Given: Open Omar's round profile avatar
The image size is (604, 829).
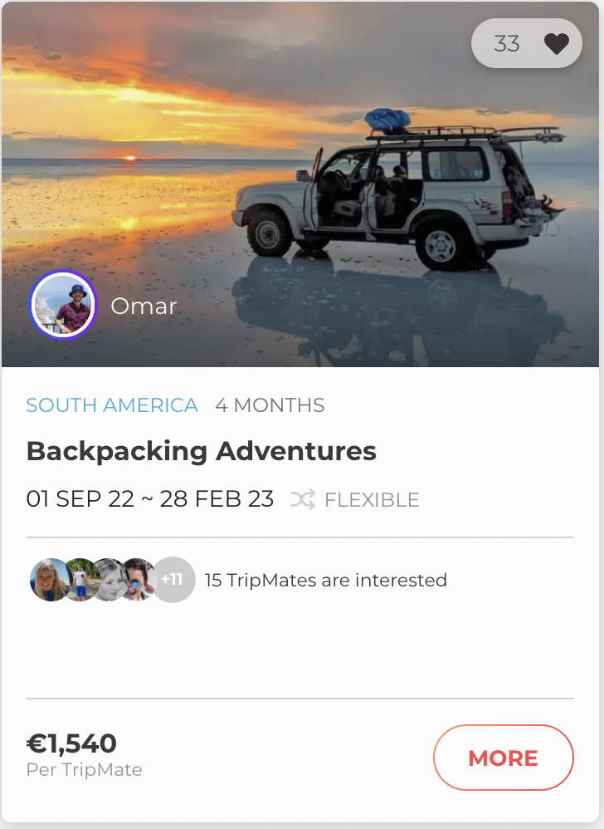Looking at the screenshot, I should (x=63, y=306).
